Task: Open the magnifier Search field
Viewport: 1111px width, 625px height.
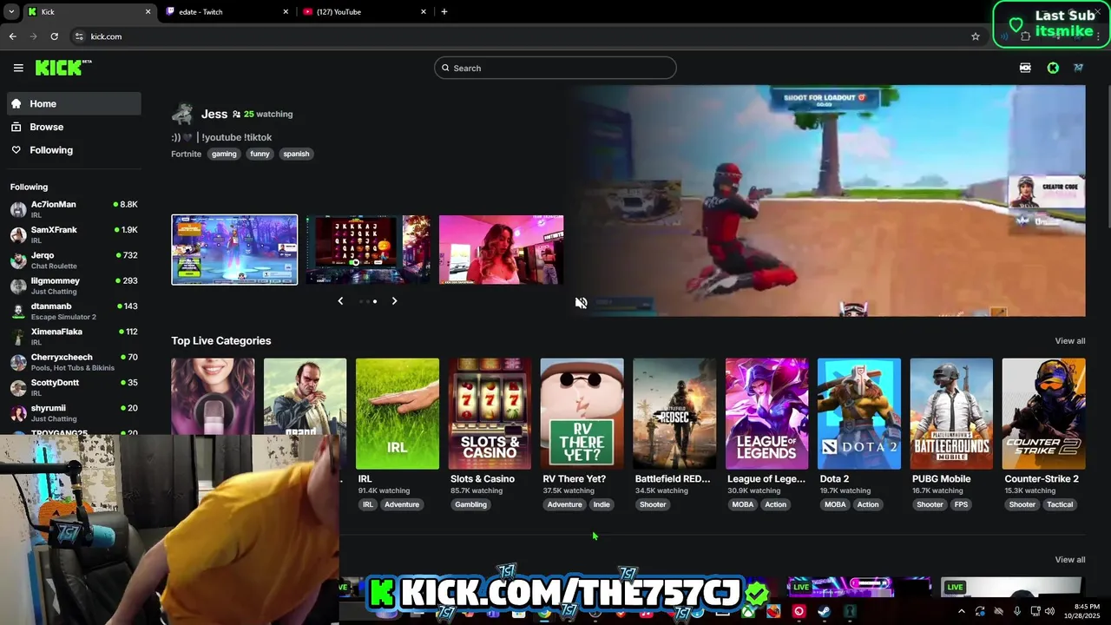Action: click(x=555, y=68)
